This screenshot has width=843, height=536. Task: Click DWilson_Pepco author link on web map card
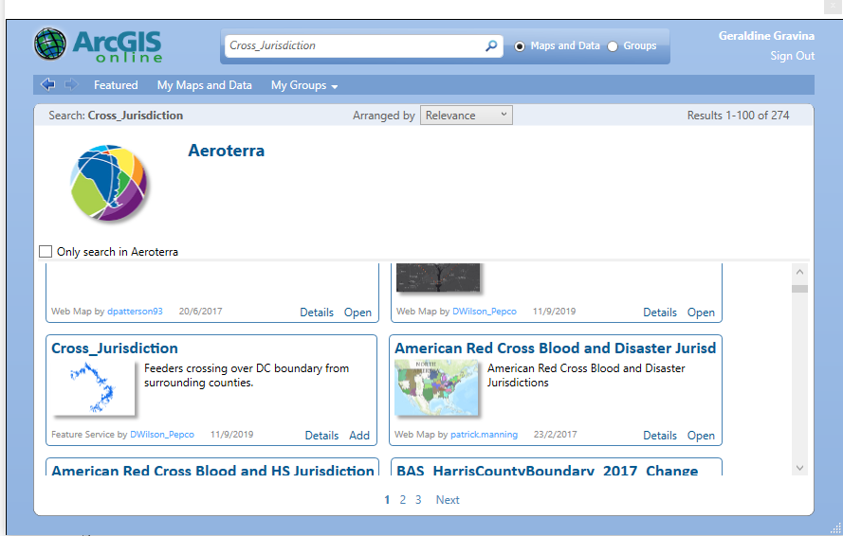[485, 311]
